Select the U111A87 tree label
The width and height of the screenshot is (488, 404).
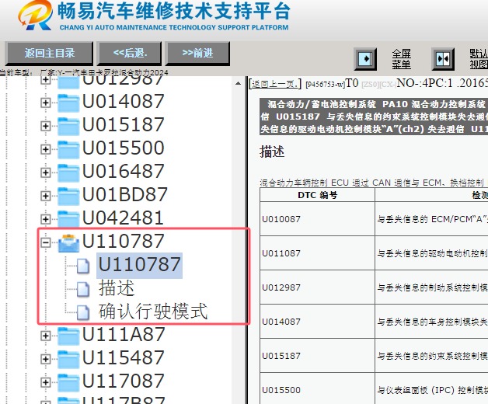[x=124, y=335]
